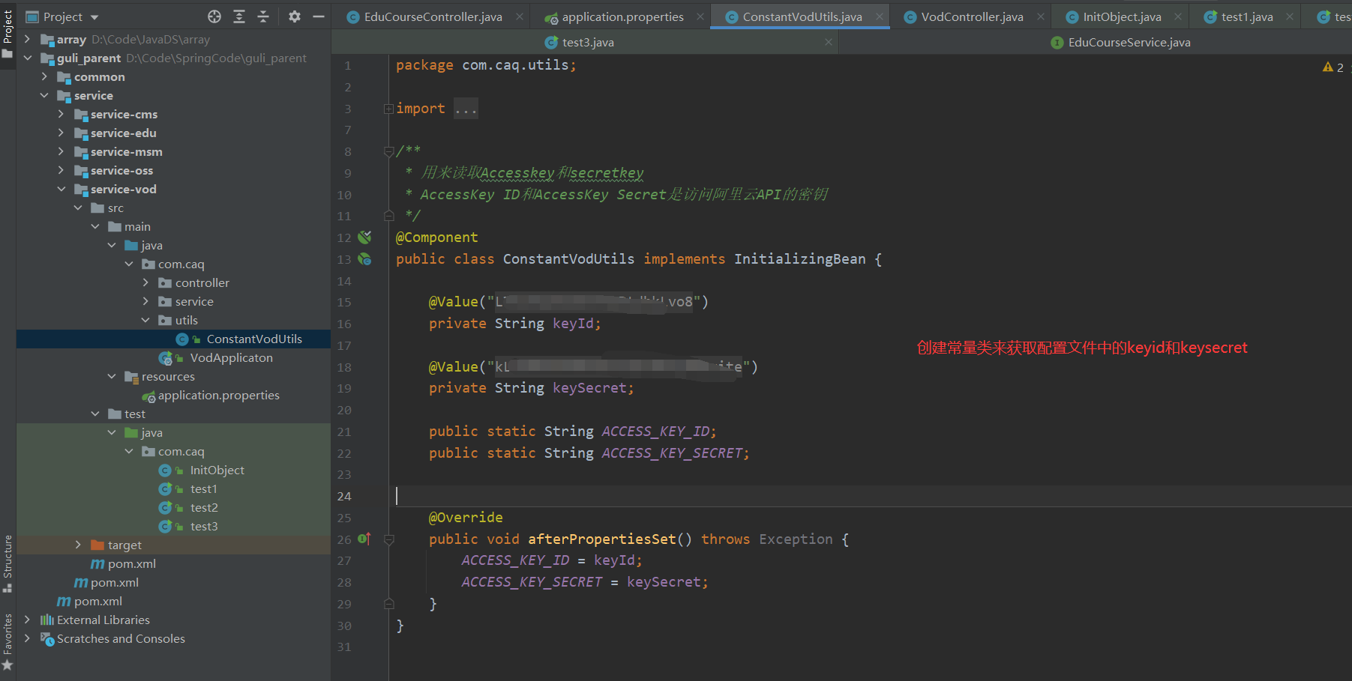Open the Favorites side tool tab
The image size is (1352, 681).
click(7, 643)
